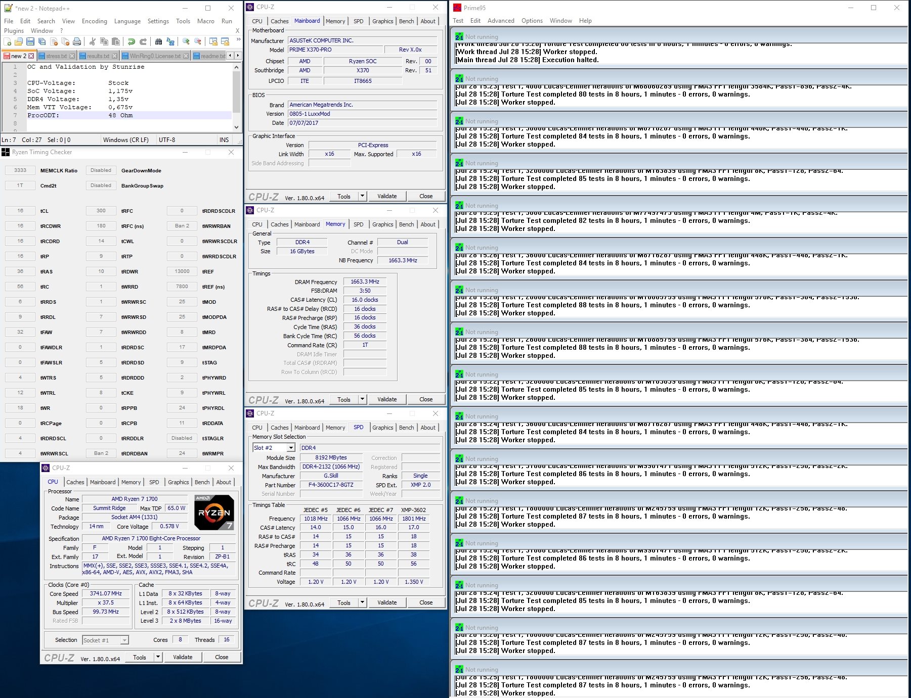Close WinRing0.License.txt tab via its X

click(x=186, y=56)
